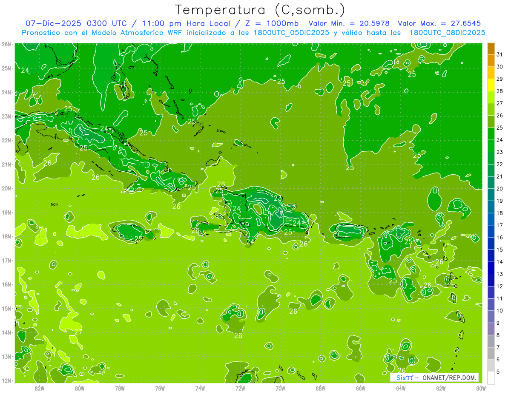Click the latitude axis label 14N
The width and height of the screenshot is (511, 394).
pos(6,332)
